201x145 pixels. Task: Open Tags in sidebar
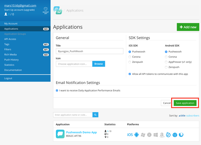[x=25, y=44]
